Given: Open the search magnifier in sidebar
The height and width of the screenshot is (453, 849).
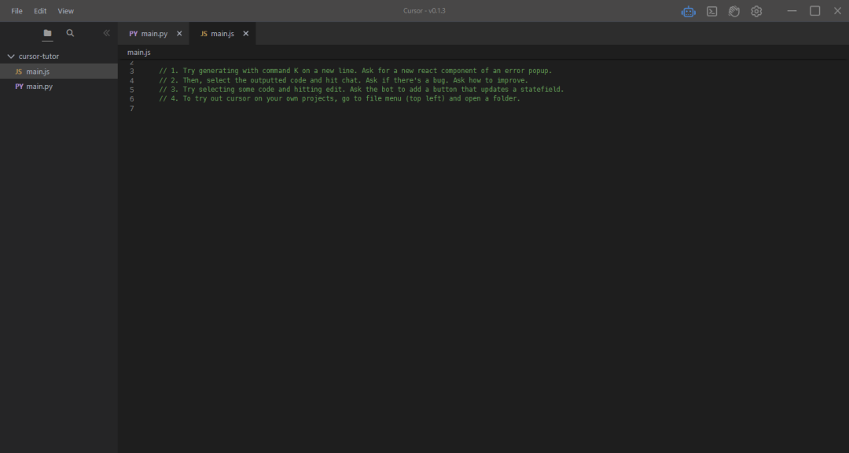Looking at the screenshot, I should tap(71, 33).
